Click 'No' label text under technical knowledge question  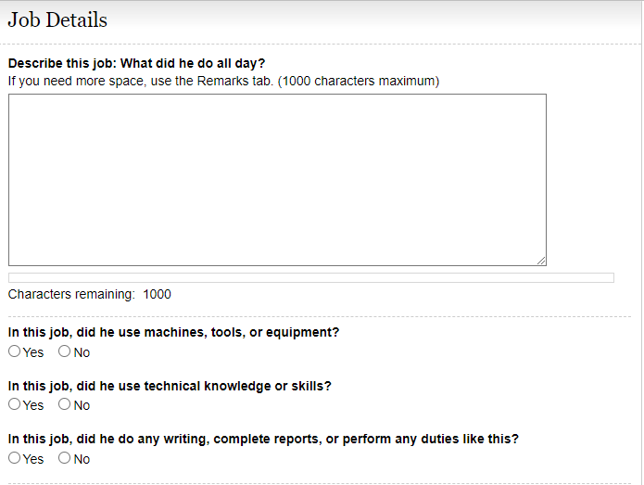[82, 405]
